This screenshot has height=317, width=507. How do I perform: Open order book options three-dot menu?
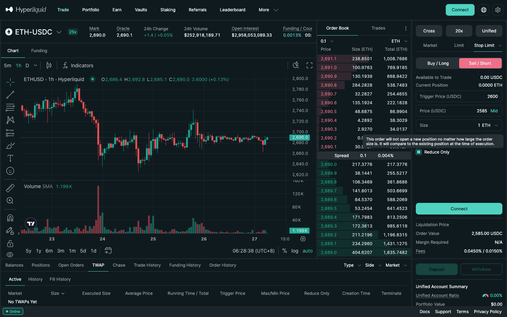point(406,29)
